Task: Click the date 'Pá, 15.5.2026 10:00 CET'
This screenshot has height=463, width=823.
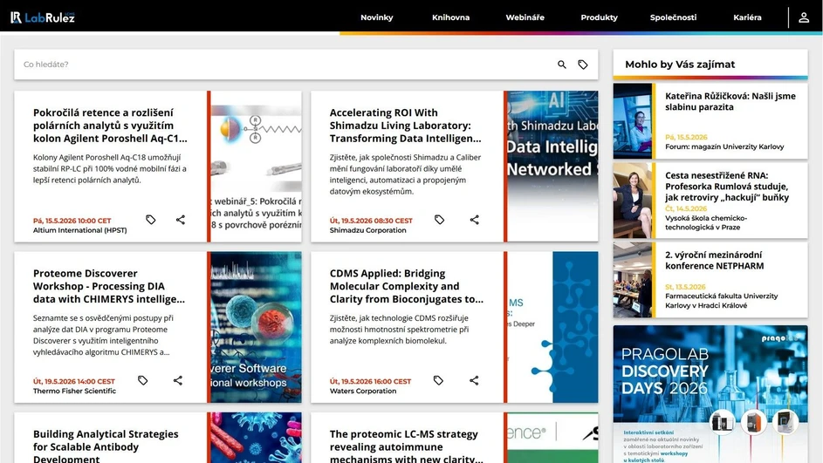Action: tap(72, 221)
